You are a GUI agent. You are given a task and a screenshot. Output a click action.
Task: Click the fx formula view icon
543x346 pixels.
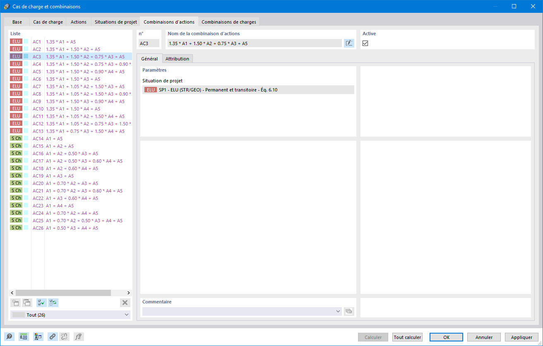click(x=79, y=337)
